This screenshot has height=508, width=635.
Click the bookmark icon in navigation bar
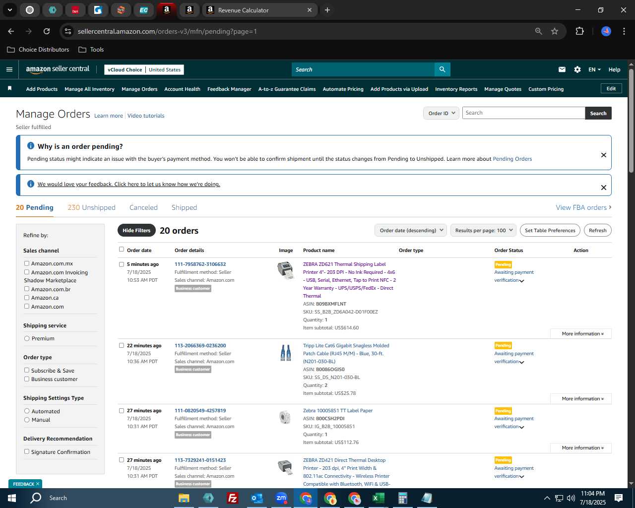pyautogui.click(x=9, y=88)
